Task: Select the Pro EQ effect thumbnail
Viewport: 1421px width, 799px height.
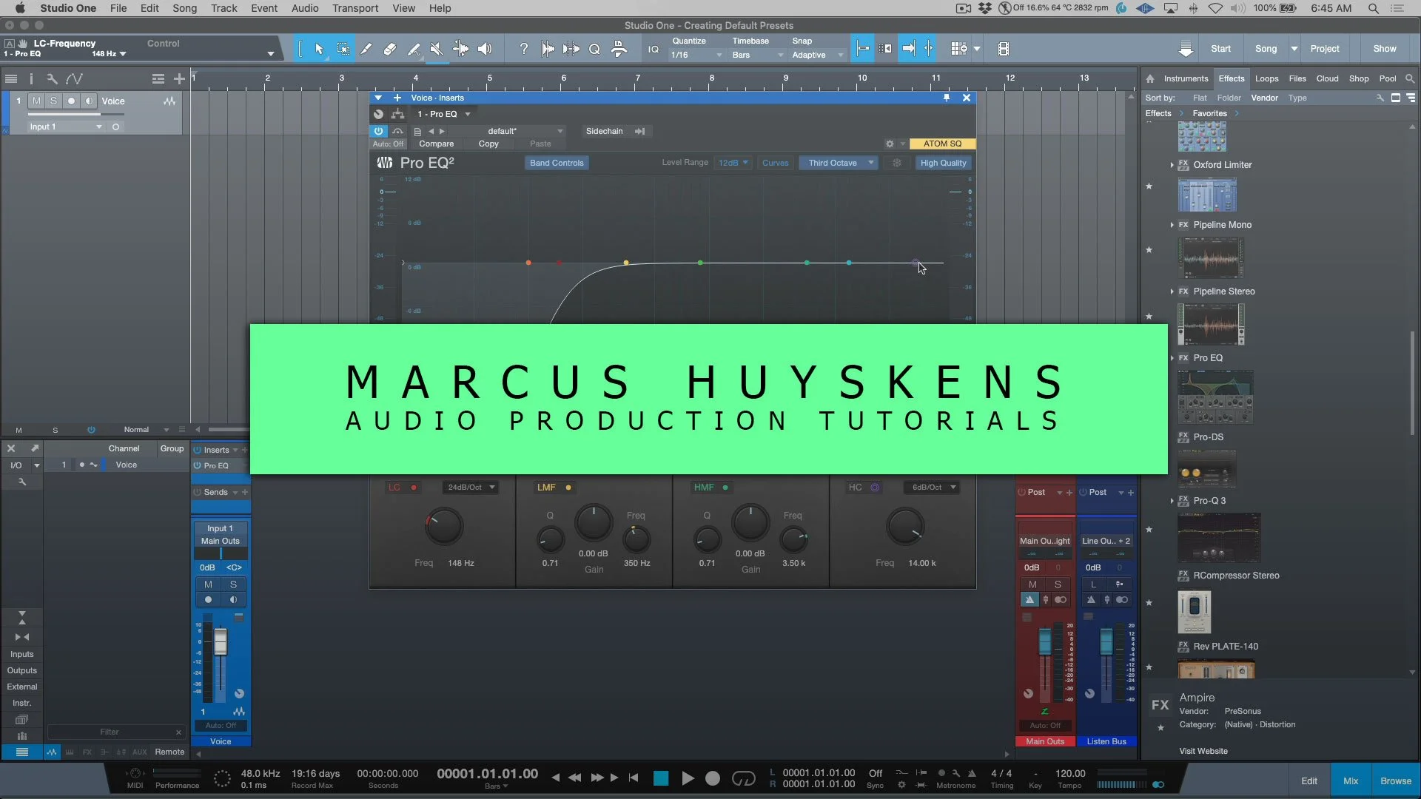Action: pyautogui.click(x=1215, y=397)
